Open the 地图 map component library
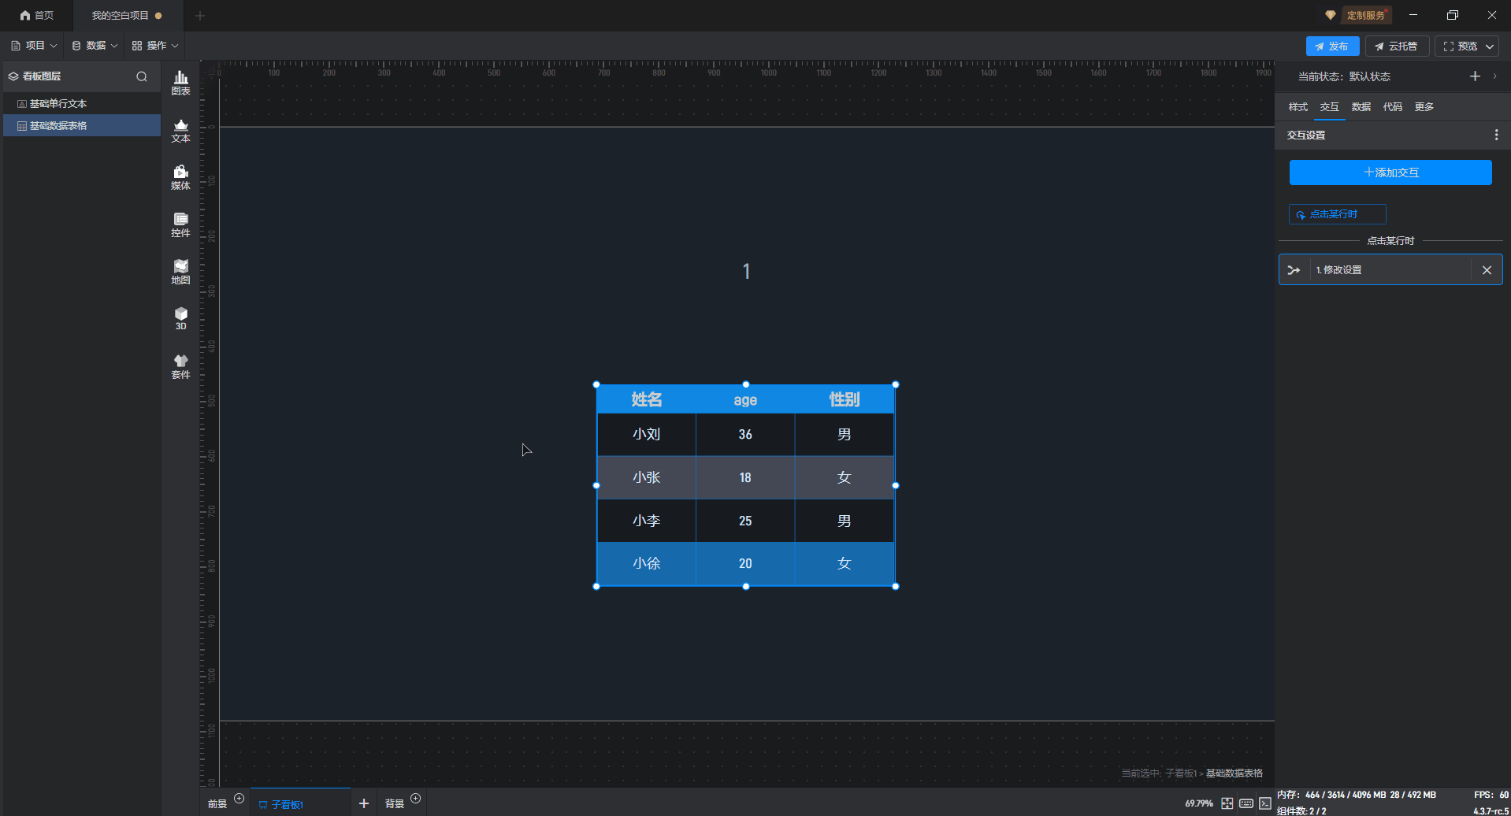The image size is (1511, 816). 180,272
